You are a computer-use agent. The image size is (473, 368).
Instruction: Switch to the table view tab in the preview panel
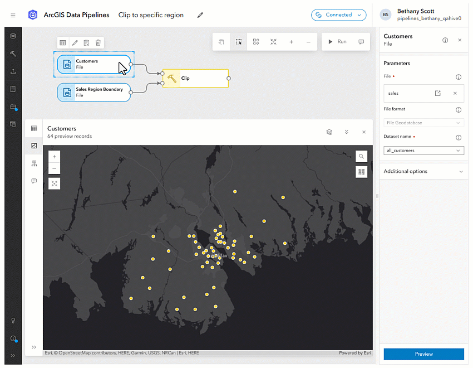[34, 128]
